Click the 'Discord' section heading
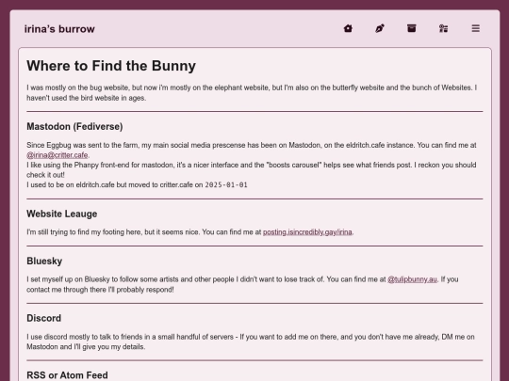The width and height of the screenshot is (509, 381). click(43, 318)
